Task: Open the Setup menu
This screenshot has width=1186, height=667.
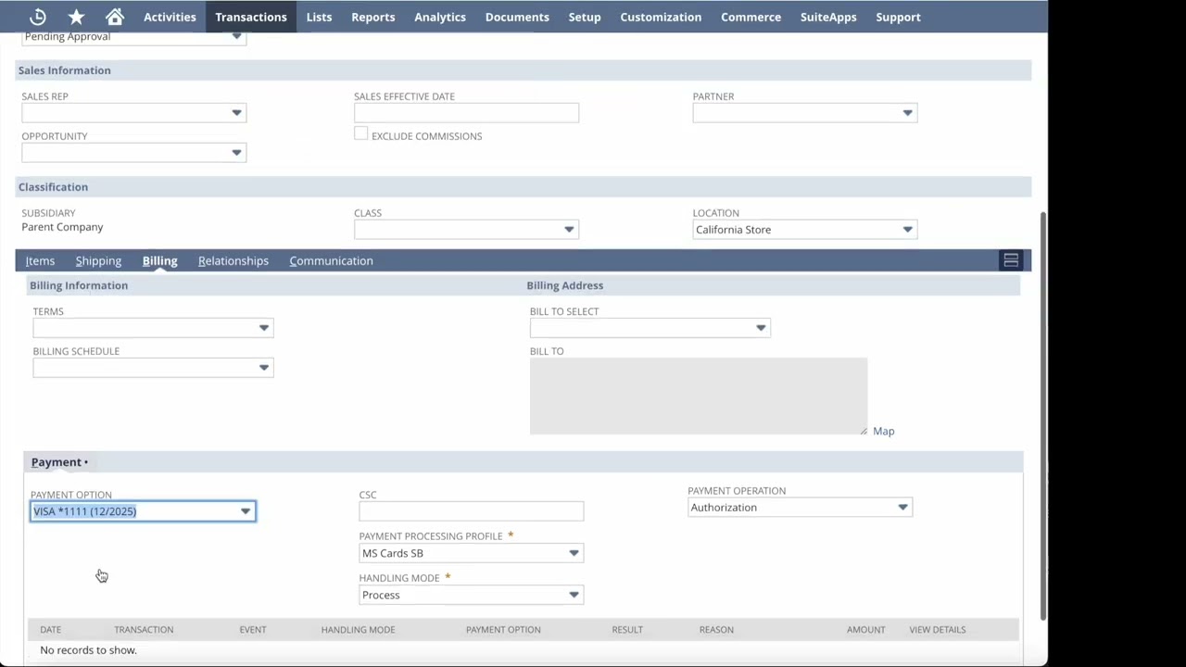Action: coord(585,17)
